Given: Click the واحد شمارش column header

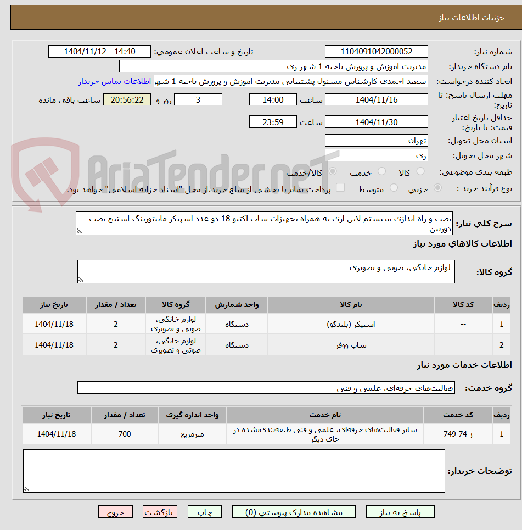Looking at the screenshot, I should 237,305.
